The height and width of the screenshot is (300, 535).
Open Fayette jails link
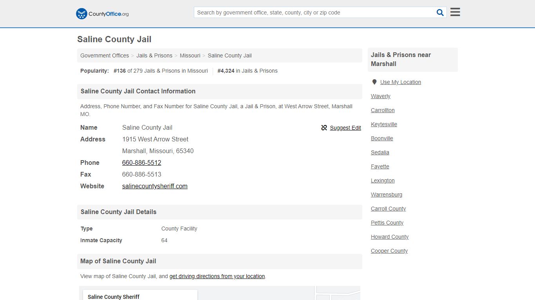point(380,166)
